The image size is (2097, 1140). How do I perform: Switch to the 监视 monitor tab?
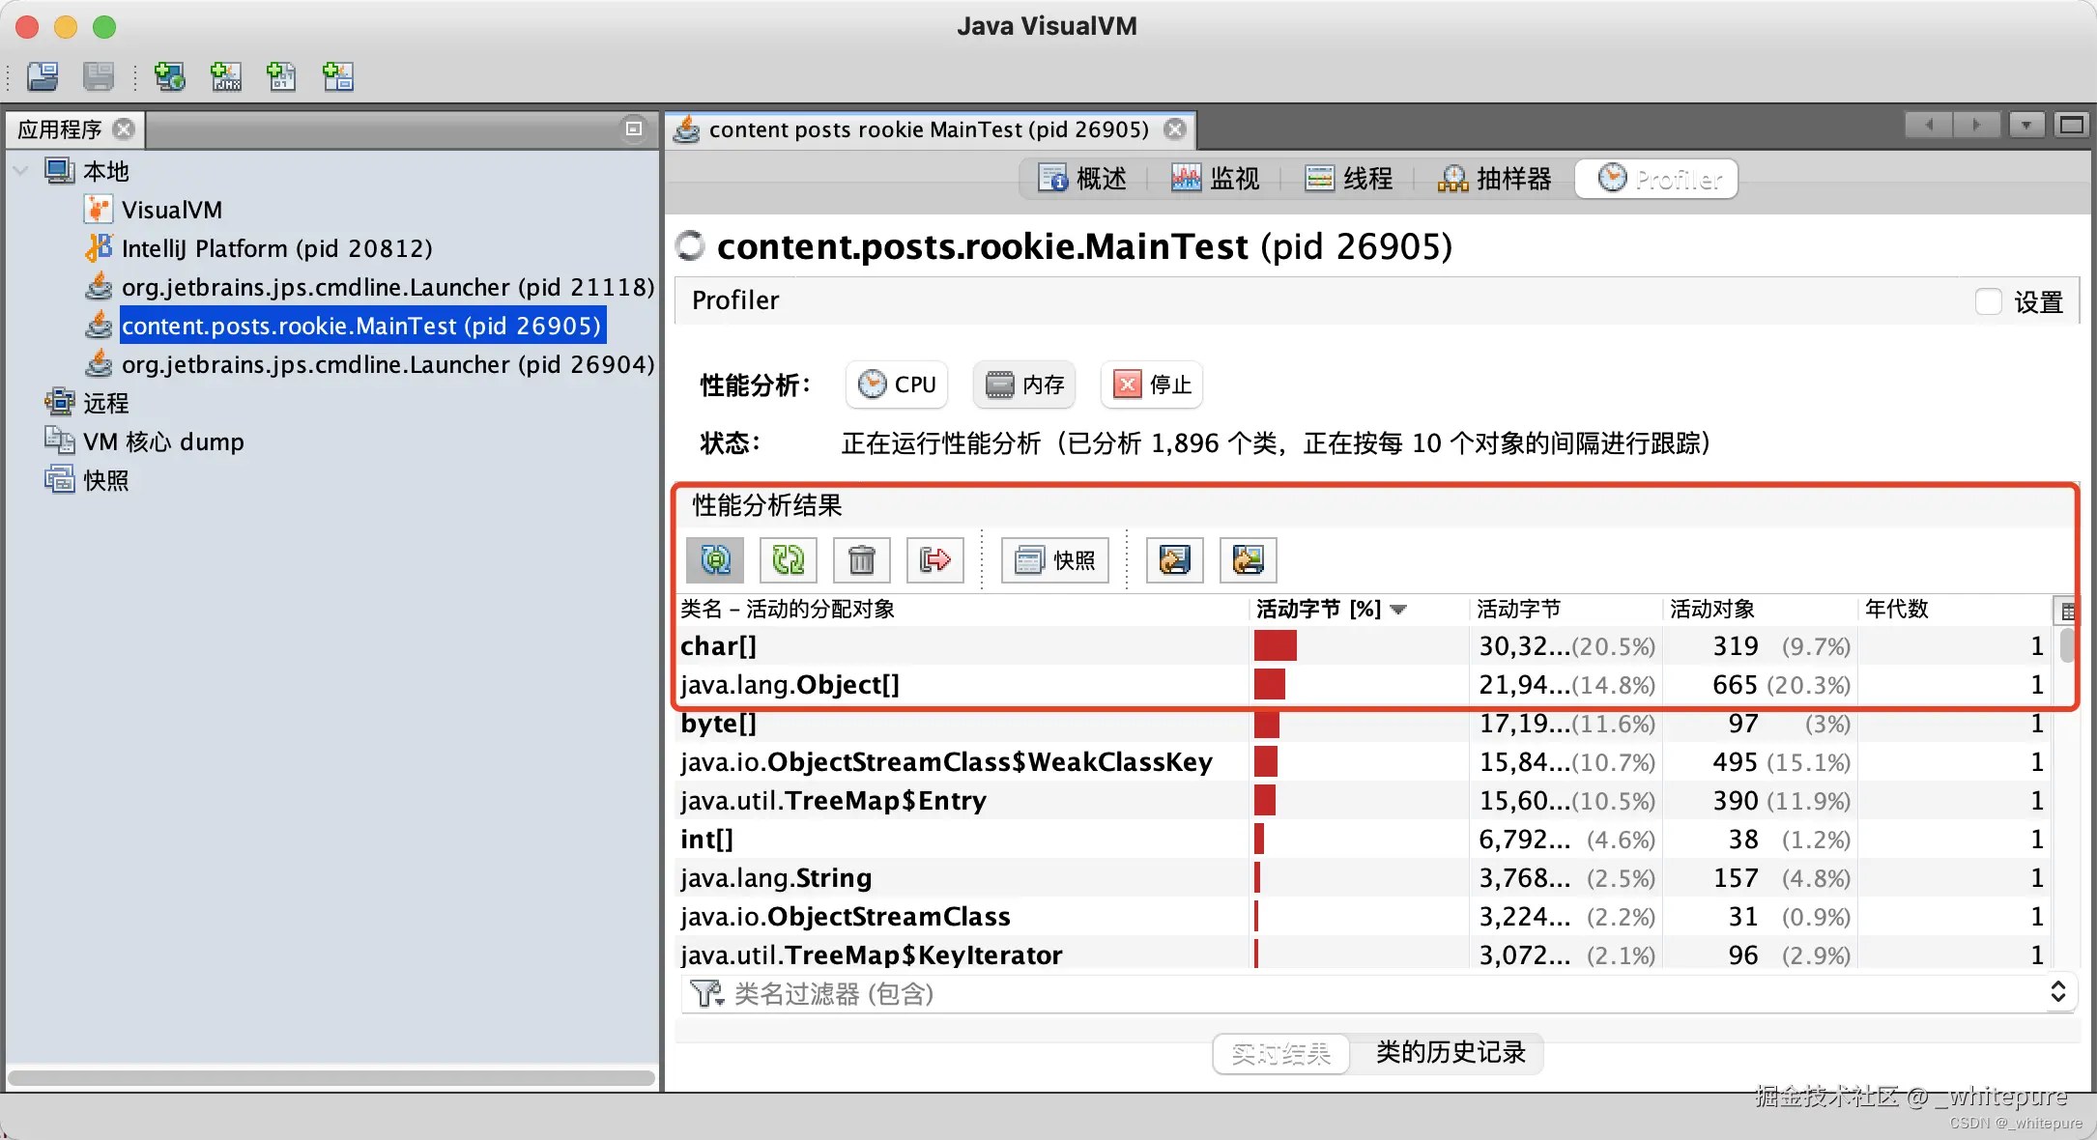click(1216, 179)
